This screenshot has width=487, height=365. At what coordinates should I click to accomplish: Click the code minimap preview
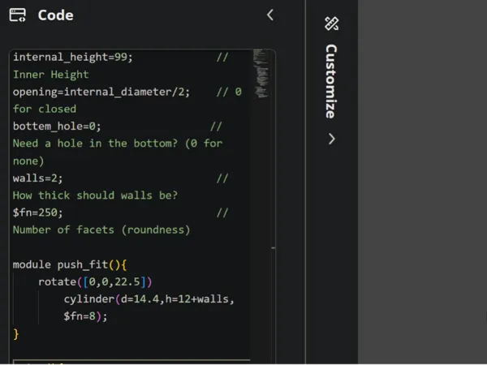(261, 73)
